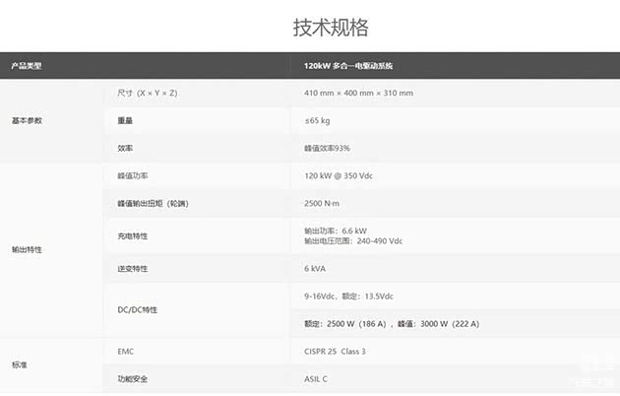Click the 充电特性 row label
The image size is (620, 396).
tap(132, 235)
